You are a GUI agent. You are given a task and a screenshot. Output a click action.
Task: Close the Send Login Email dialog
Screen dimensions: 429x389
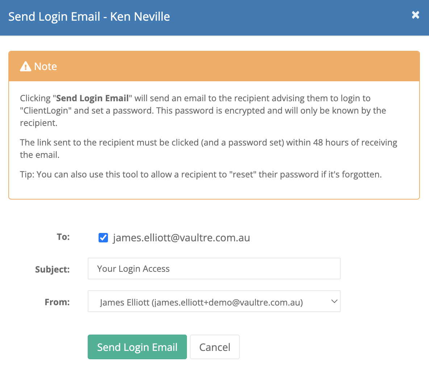pos(415,15)
